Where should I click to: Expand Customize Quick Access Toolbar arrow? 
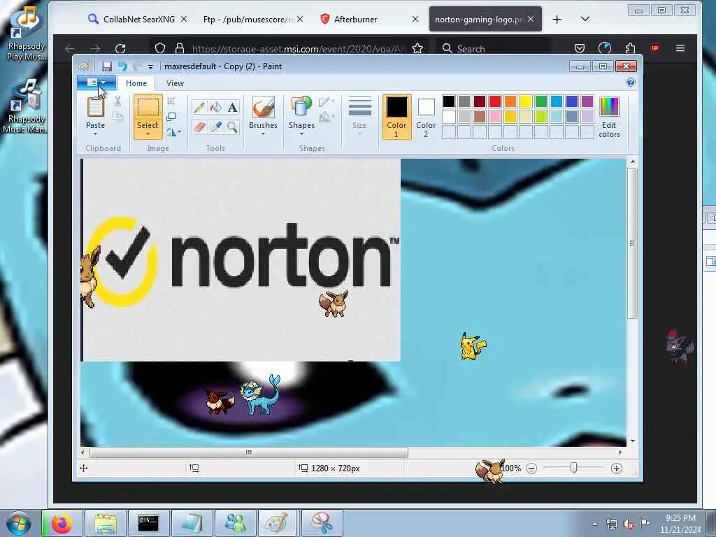[x=150, y=66]
